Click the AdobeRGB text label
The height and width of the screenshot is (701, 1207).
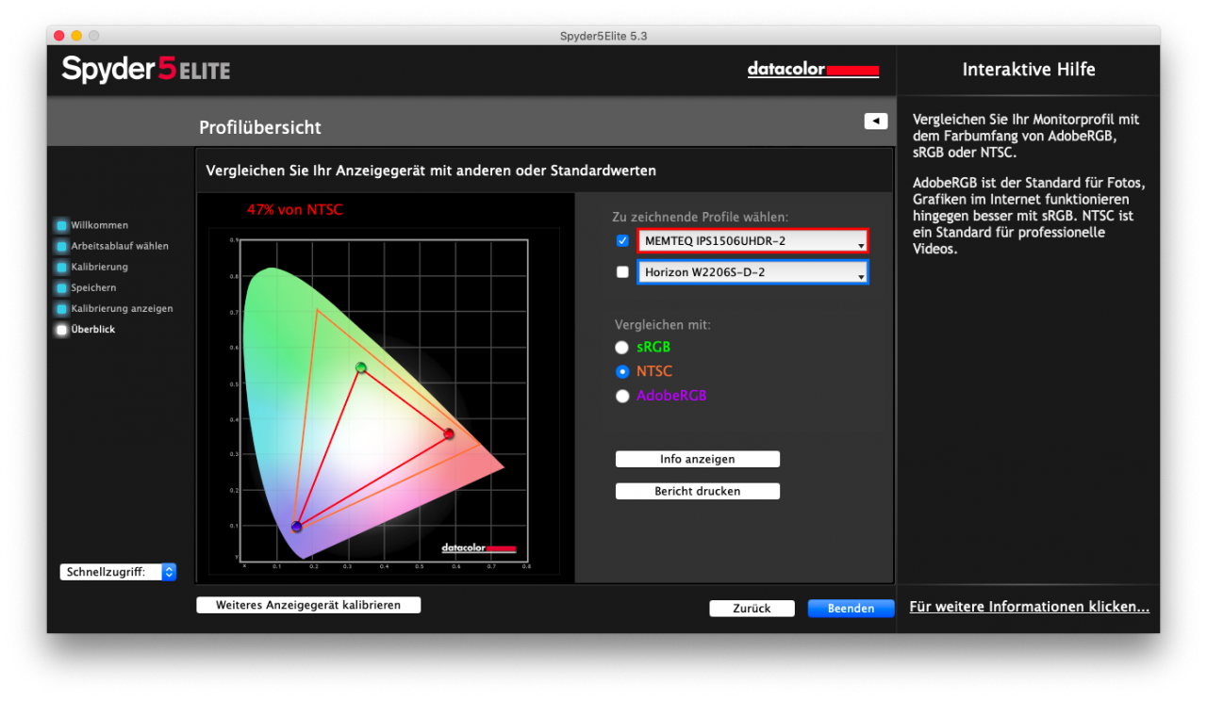pyautogui.click(x=671, y=396)
